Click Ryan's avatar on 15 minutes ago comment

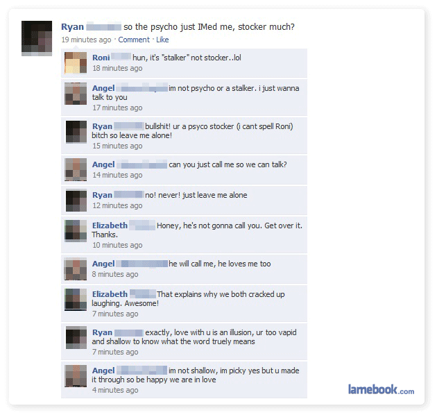[76, 132]
